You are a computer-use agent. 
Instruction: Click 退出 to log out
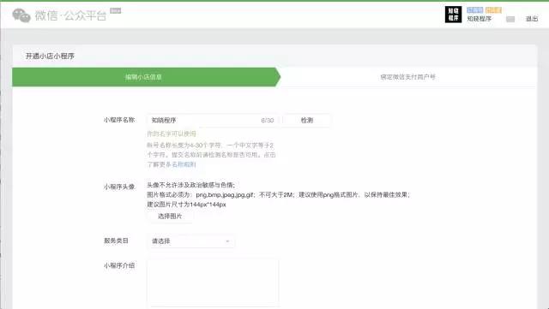tap(532, 19)
